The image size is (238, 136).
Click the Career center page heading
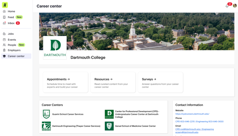point(49,6)
